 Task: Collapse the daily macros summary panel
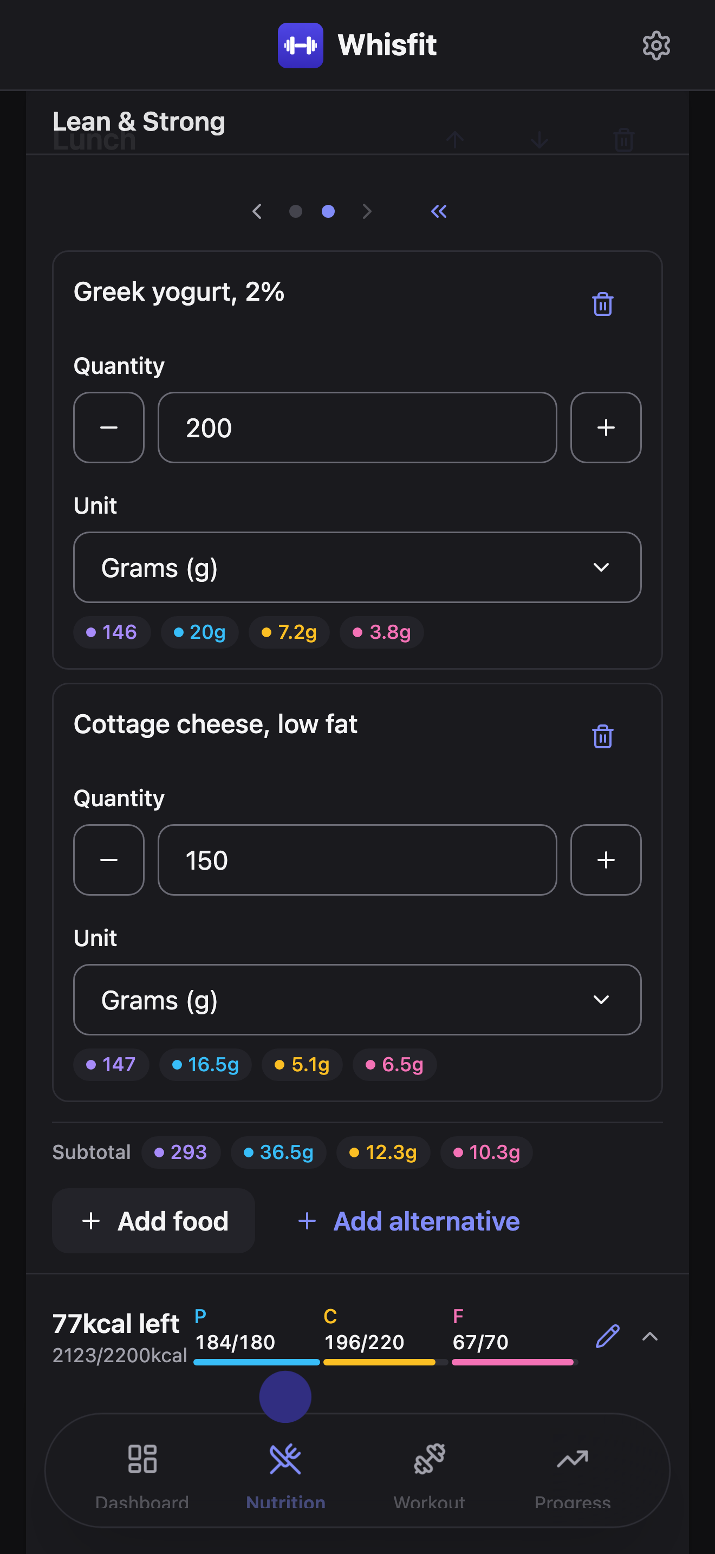(650, 1336)
